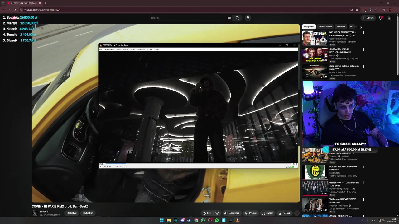The height and width of the screenshot is (224, 399).
Task: Open Chrome extensions puzzle icon
Action: [x=376, y=10]
